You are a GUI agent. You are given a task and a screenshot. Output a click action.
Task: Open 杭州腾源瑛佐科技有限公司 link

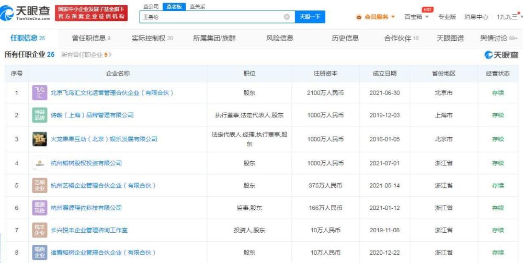pos(86,208)
